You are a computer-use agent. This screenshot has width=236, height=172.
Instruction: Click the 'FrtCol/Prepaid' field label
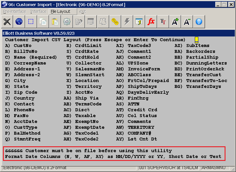[148, 81]
